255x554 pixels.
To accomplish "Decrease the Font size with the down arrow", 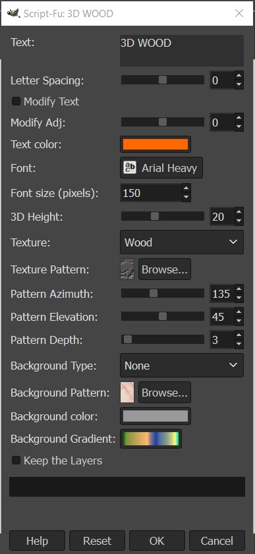I will (186, 198).
